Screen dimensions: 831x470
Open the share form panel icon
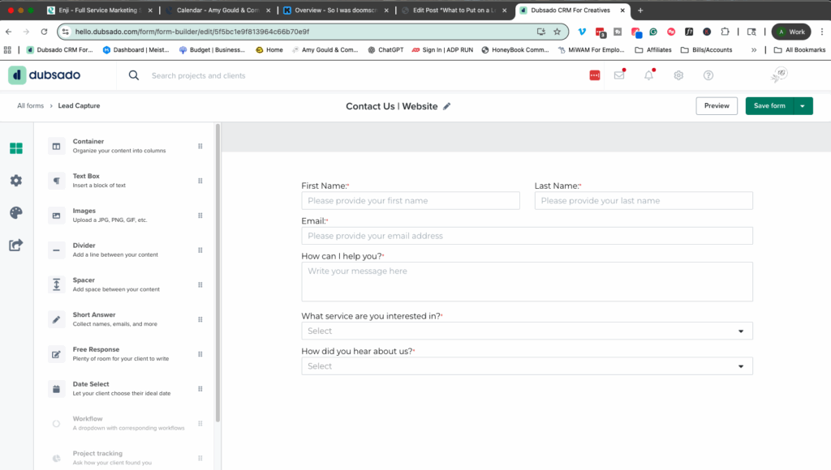coord(16,245)
